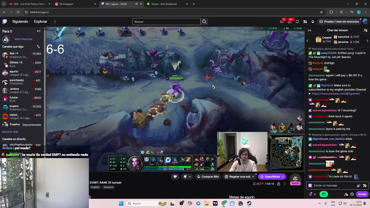Open League of Legends taskbar icon
Image resolution: width=370 pixels, height=208 pixels.
(x=240, y=203)
